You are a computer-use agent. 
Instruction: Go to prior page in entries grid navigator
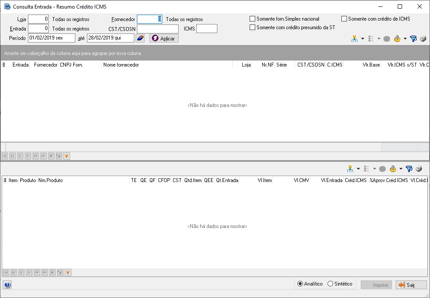pos(12,156)
